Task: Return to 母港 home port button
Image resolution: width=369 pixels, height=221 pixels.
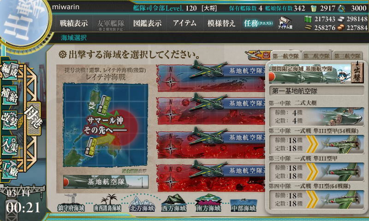Action: 34,118
